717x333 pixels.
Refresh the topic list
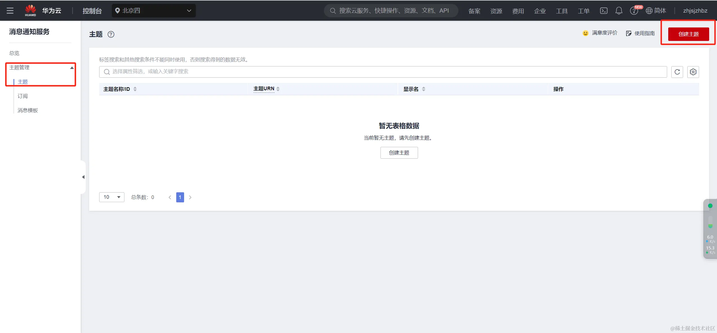pos(677,72)
